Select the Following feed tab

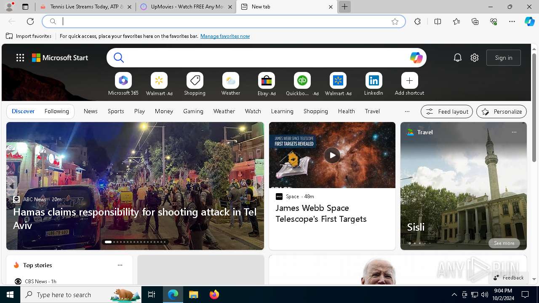point(56,111)
